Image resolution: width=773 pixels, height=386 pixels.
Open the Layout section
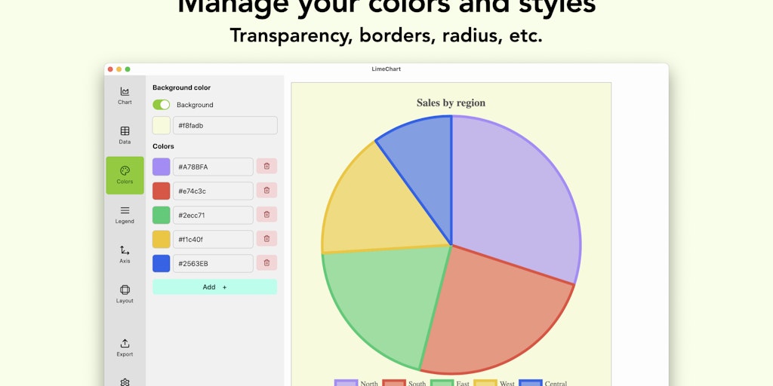[125, 295]
